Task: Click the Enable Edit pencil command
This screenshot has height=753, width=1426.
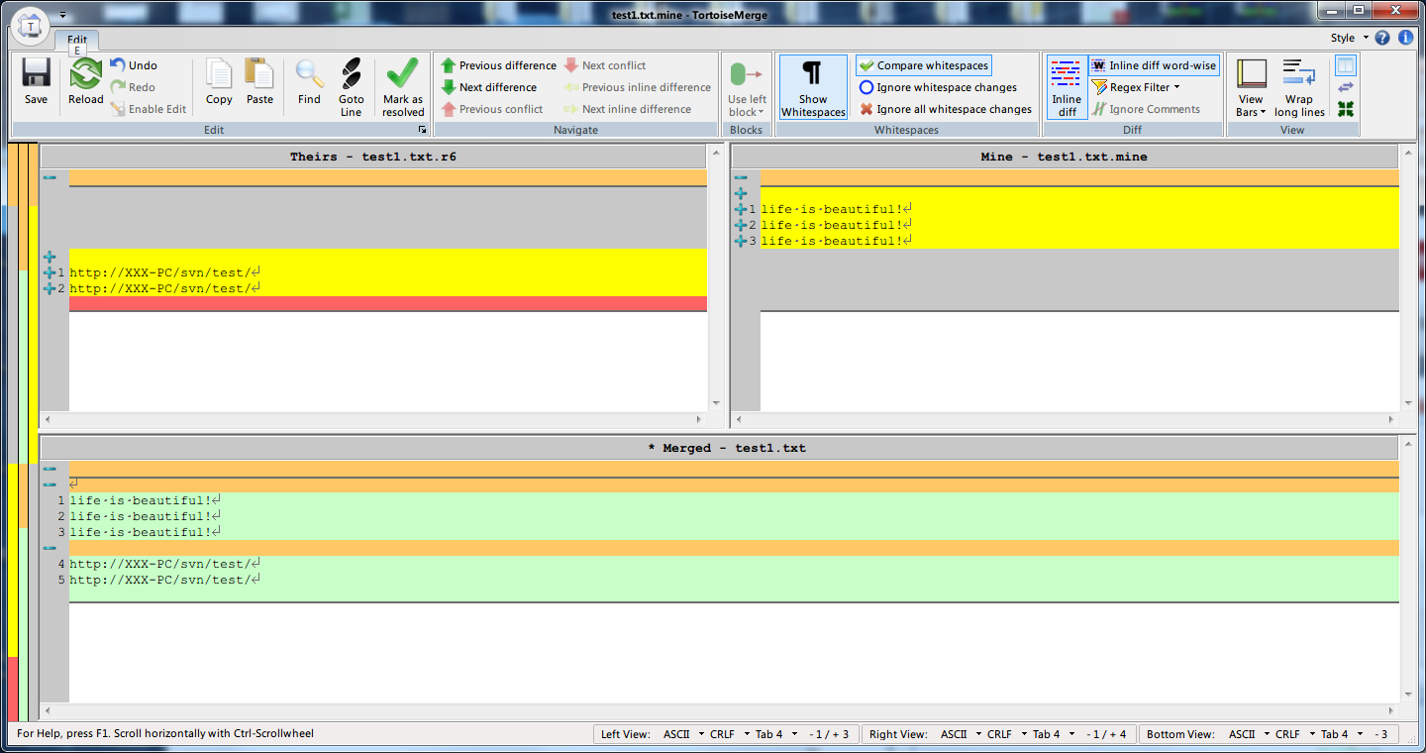Action: tap(148, 109)
